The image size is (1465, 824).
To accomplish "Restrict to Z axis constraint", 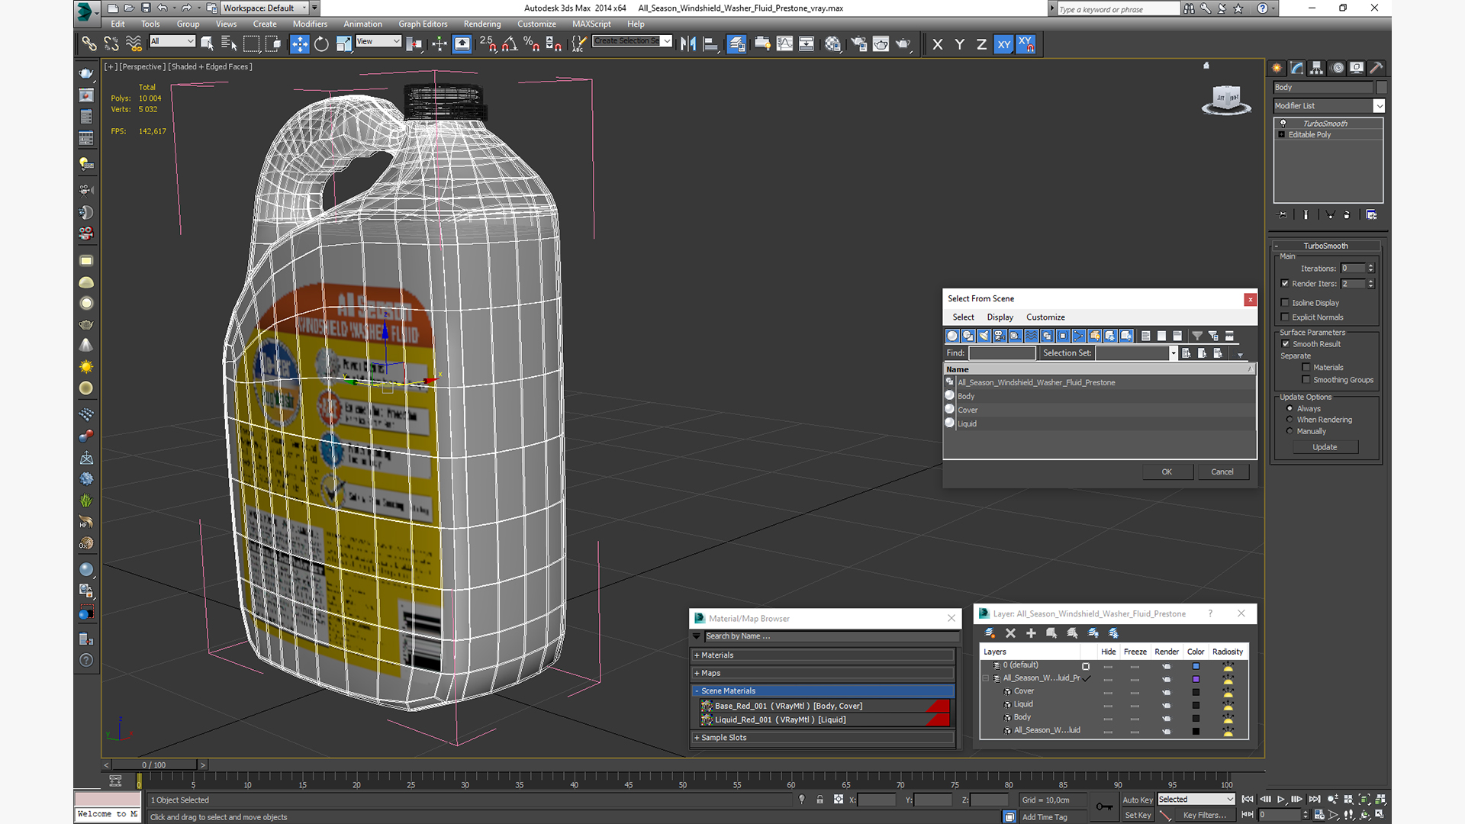I will pyautogui.click(x=981, y=44).
